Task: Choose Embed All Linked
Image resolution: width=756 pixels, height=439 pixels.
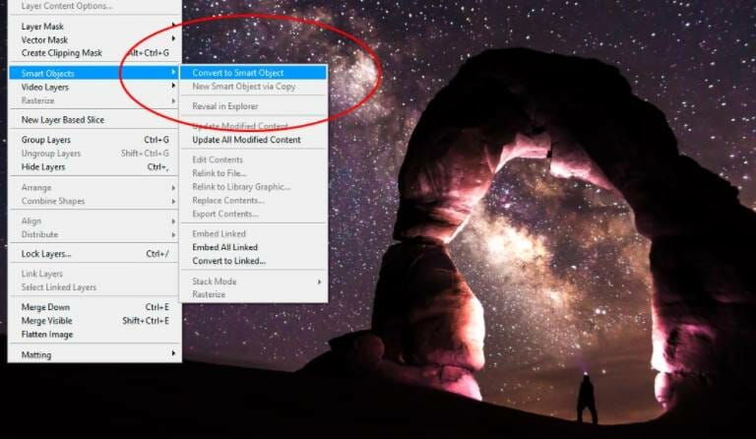Action: [254, 247]
